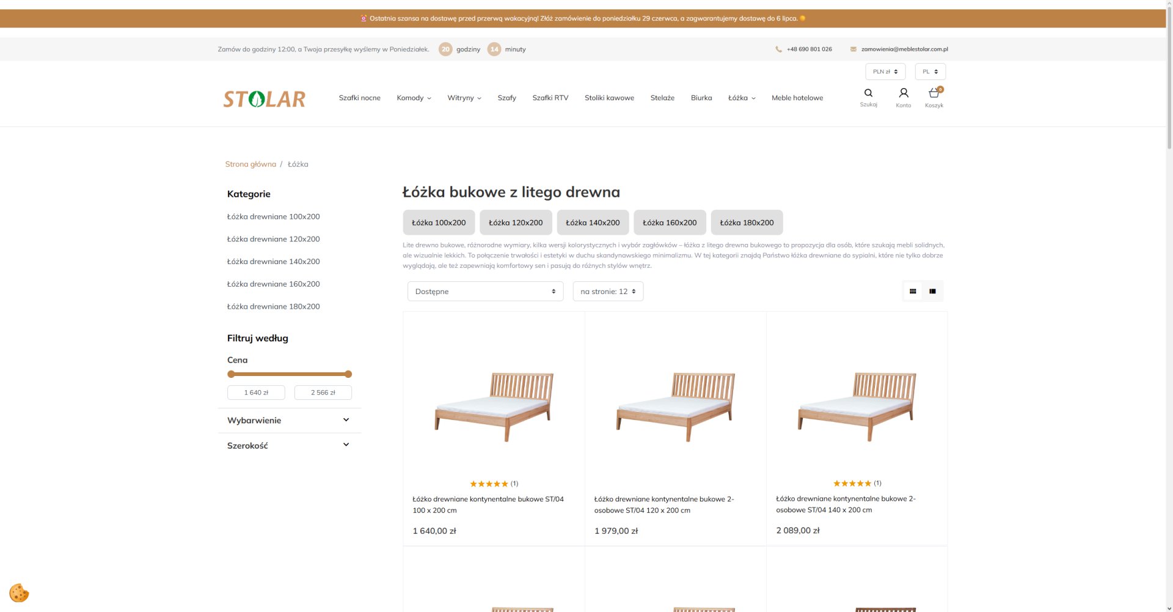Open category Łóżka drewniane 140x200
The image size is (1173, 612).
pyautogui.click(x=273, y=262)
